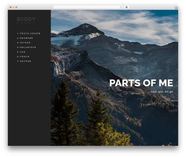The height and width of the screenshot is (157, 186).
Task: Select the 2-Husband menu item
Action: click(x=25, y=38)
